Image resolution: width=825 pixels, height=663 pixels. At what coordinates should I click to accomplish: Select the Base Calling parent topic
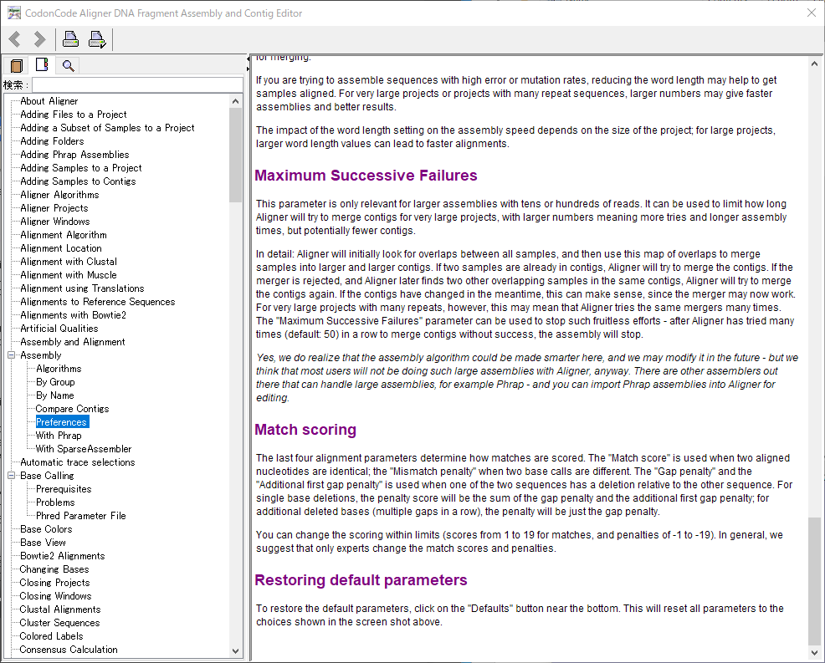click(x=47, y=476)
